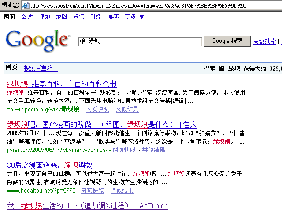Open 类似结果 for the hecaitou.net result
Viewport: 282px width, 212px height.
pos(122,190)
